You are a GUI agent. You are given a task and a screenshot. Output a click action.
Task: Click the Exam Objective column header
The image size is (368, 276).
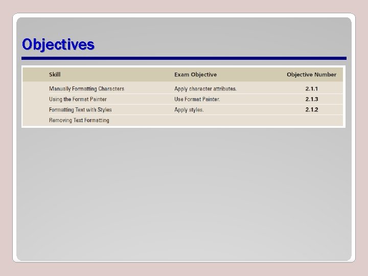[195, 75]
